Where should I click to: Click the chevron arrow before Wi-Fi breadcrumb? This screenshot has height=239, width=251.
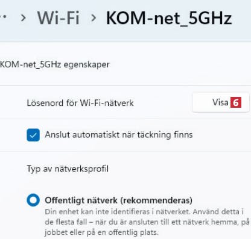click(24, 18)
